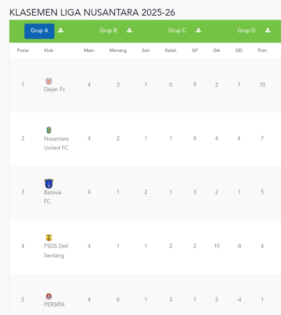Click the PERSIPA club logo
This screenshot has width=281, height=315.
[x=49, y=296]
